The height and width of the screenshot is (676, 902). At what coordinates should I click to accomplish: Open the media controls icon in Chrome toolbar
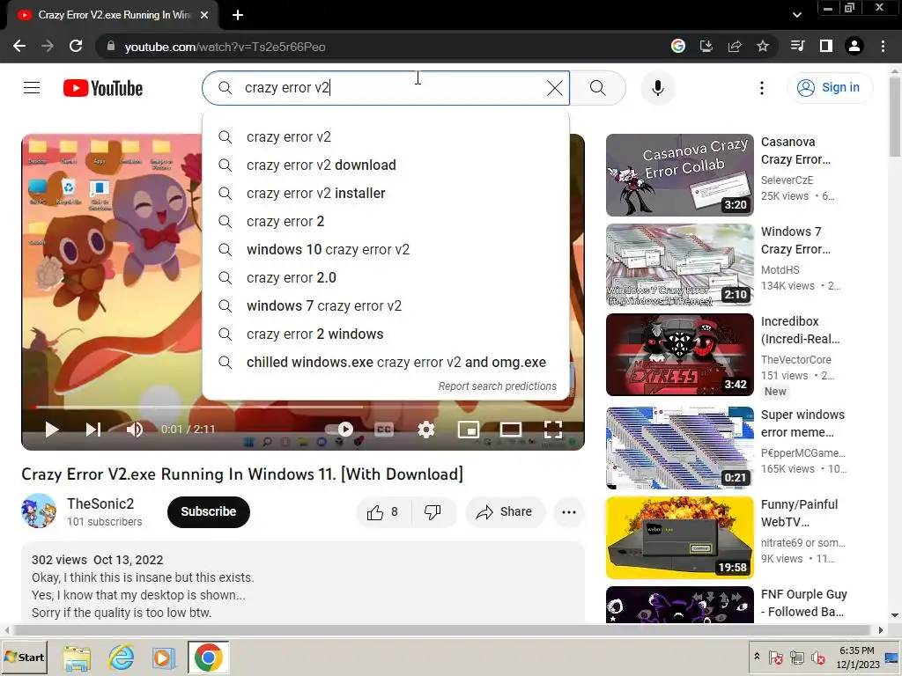coord(797,46)
